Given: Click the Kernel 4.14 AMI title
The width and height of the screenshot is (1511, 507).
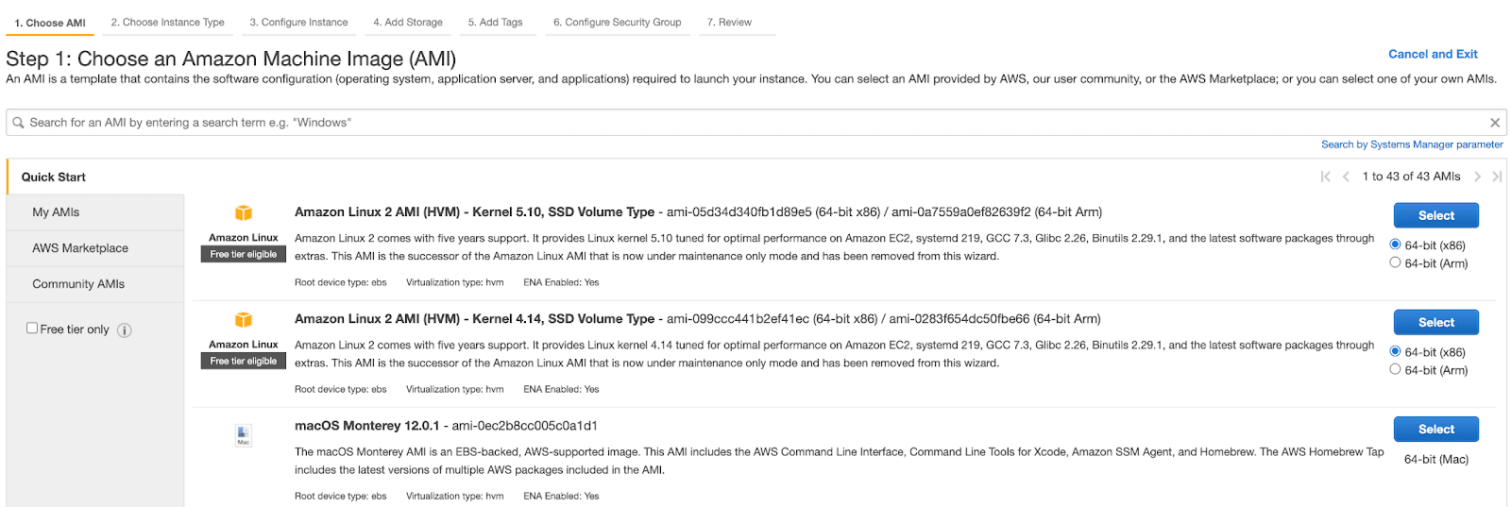Looking at the screenshot, I should 474,319.
